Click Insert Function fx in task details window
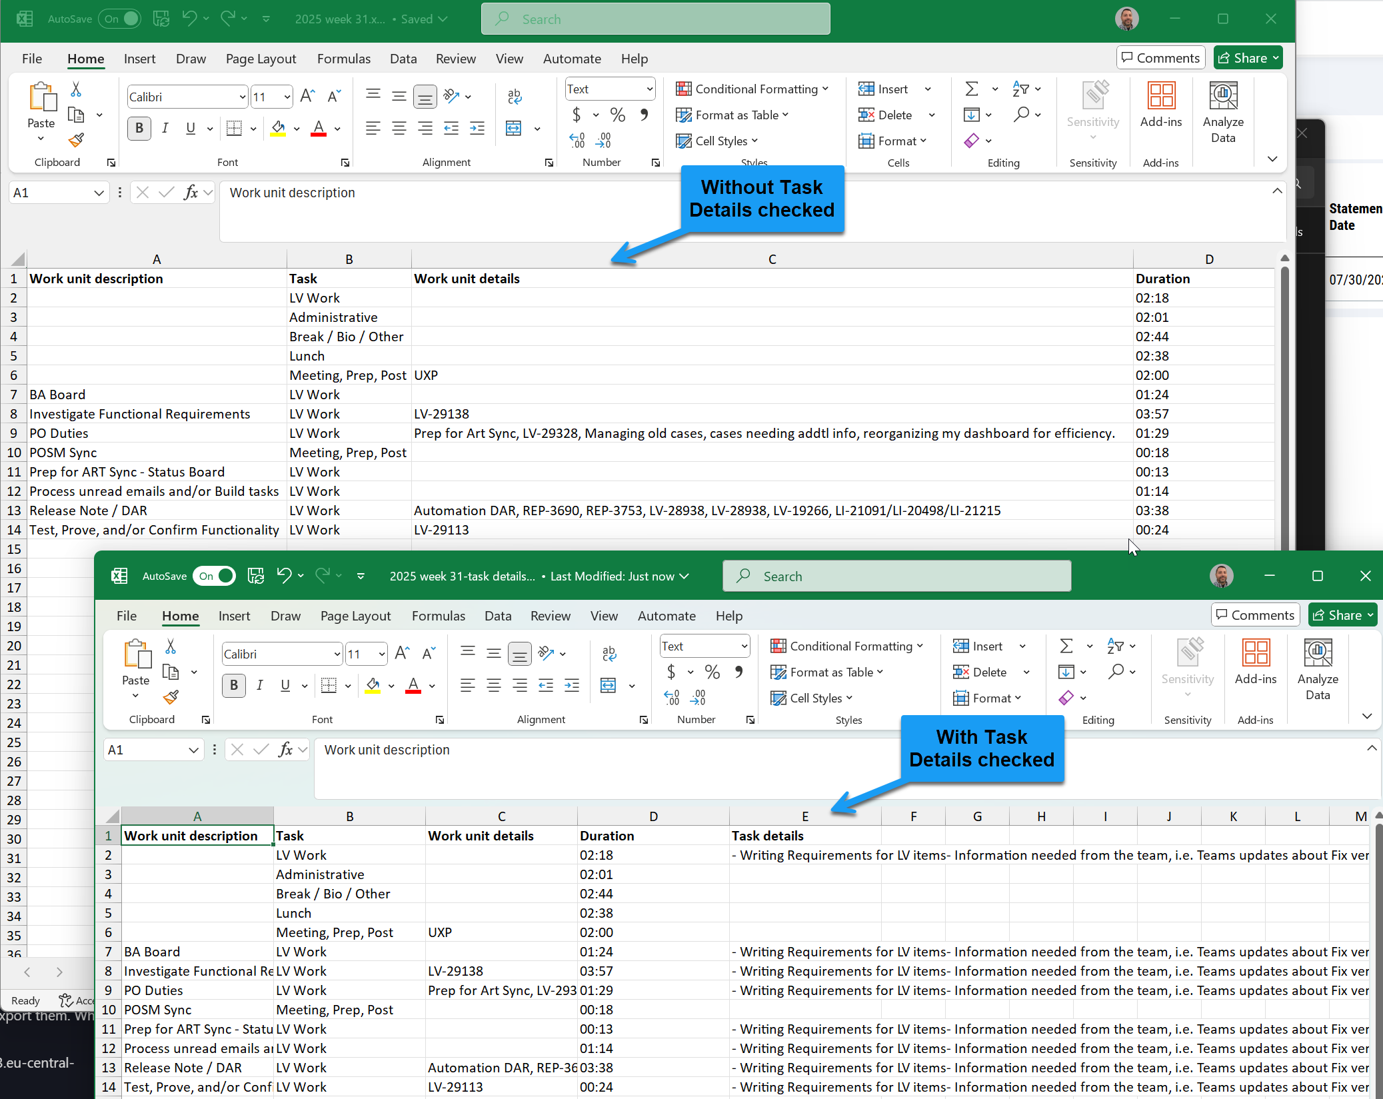The image size is (1383, 1099). click(x=286, y=750)
